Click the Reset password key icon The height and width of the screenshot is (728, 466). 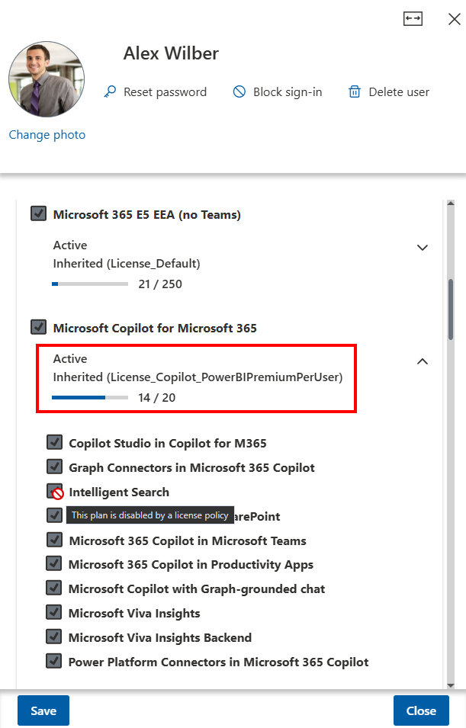(110, 91)
